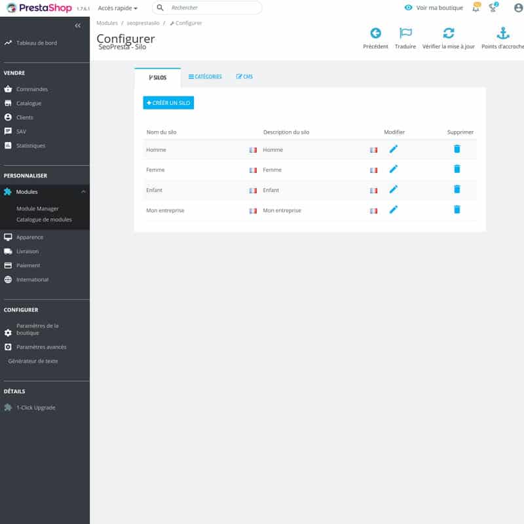Expand the Catalogue sidebar menu
The width and height of the screenshot is (524, 524).
pos(29,103)
